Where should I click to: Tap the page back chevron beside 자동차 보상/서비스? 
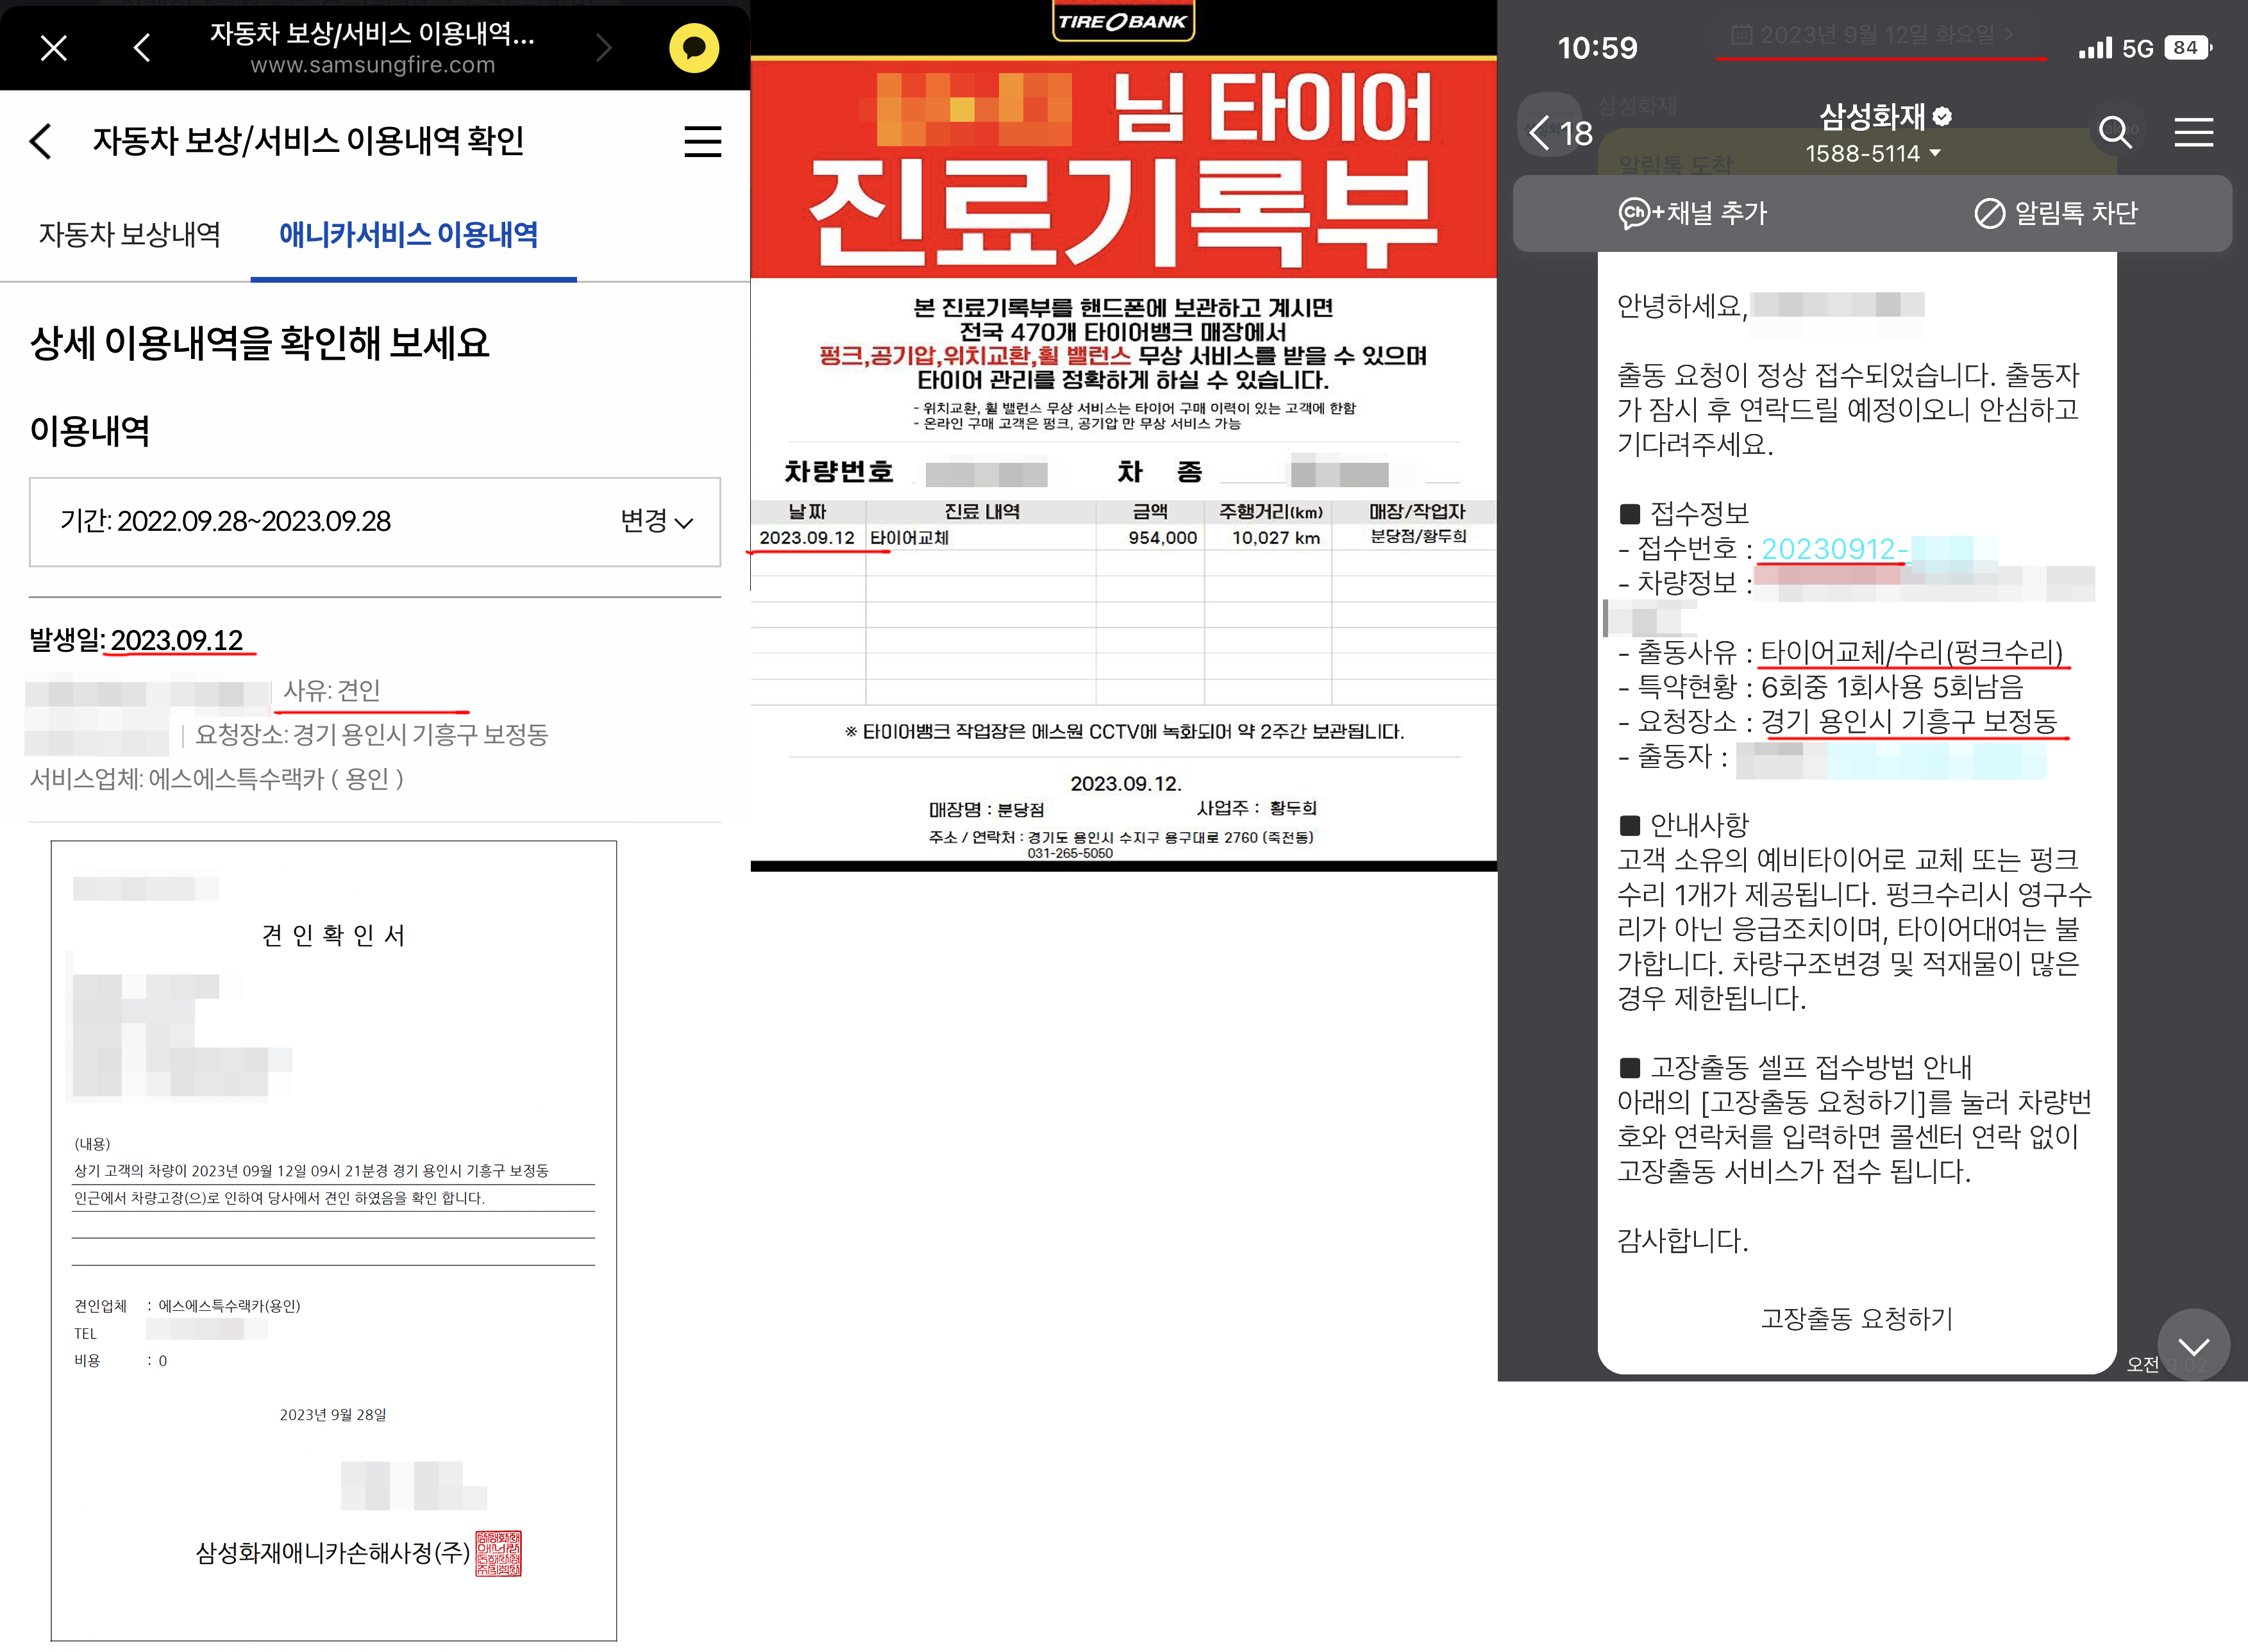(x=41, y=141)
